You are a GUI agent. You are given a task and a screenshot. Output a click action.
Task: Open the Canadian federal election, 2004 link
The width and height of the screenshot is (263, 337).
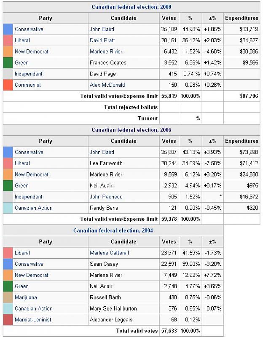[113, 230]
